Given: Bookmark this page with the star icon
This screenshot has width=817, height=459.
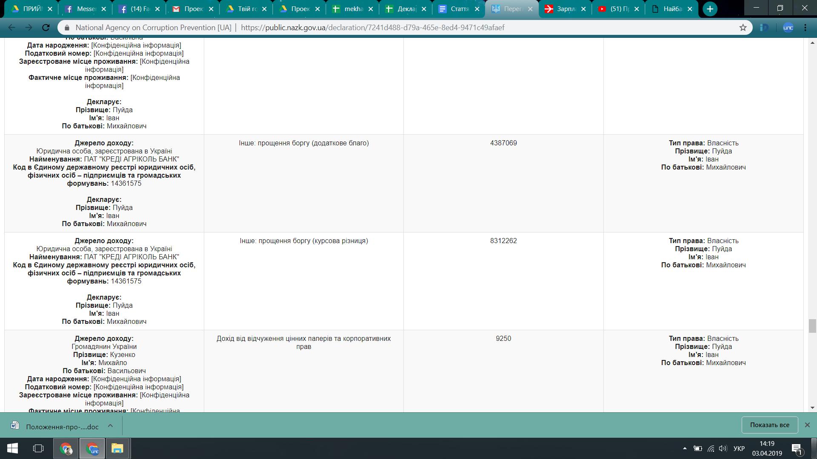Looking at the screenshot, I should pyautogui.click(x=743, y=28).
